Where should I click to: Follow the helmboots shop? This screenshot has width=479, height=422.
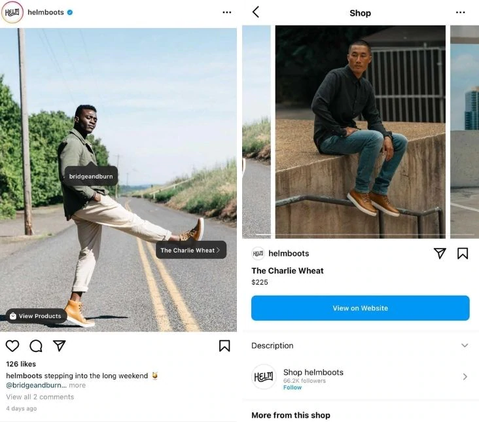[293, 387]
